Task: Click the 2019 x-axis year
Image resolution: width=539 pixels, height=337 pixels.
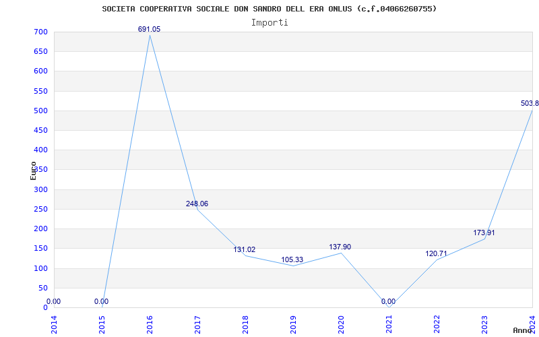Action: 293,324
